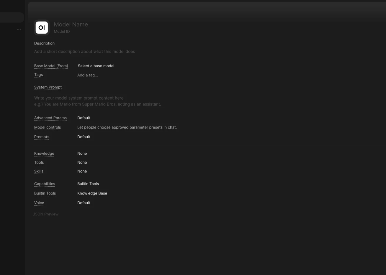This screenshot has width=386, height=275.
Task: Open the Select a base model dropdown
Action: [96, 66]
